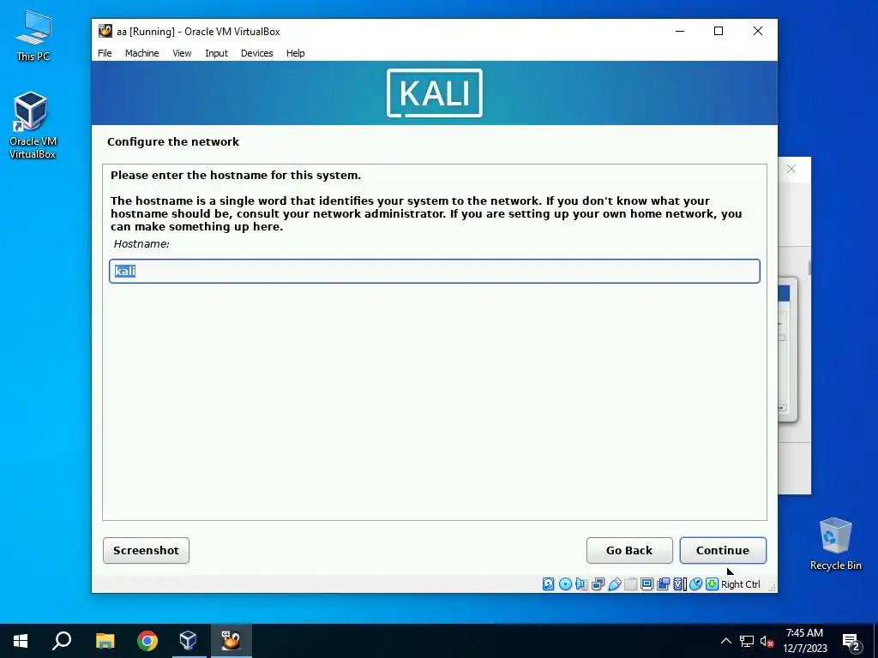878x658 pixels.
Task: Open the Windows Start menu
Action: coord(21,641)
